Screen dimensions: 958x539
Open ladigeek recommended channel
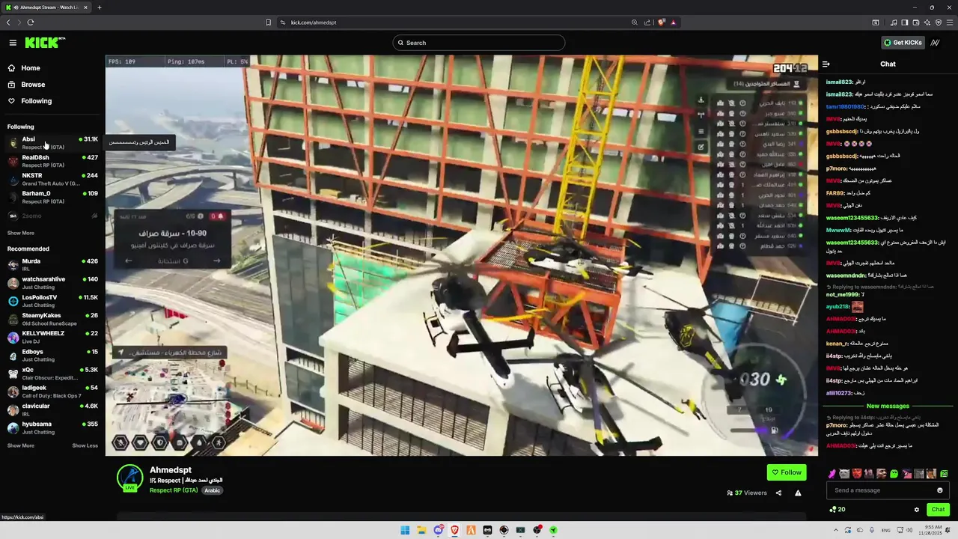(x=52, y=391)
